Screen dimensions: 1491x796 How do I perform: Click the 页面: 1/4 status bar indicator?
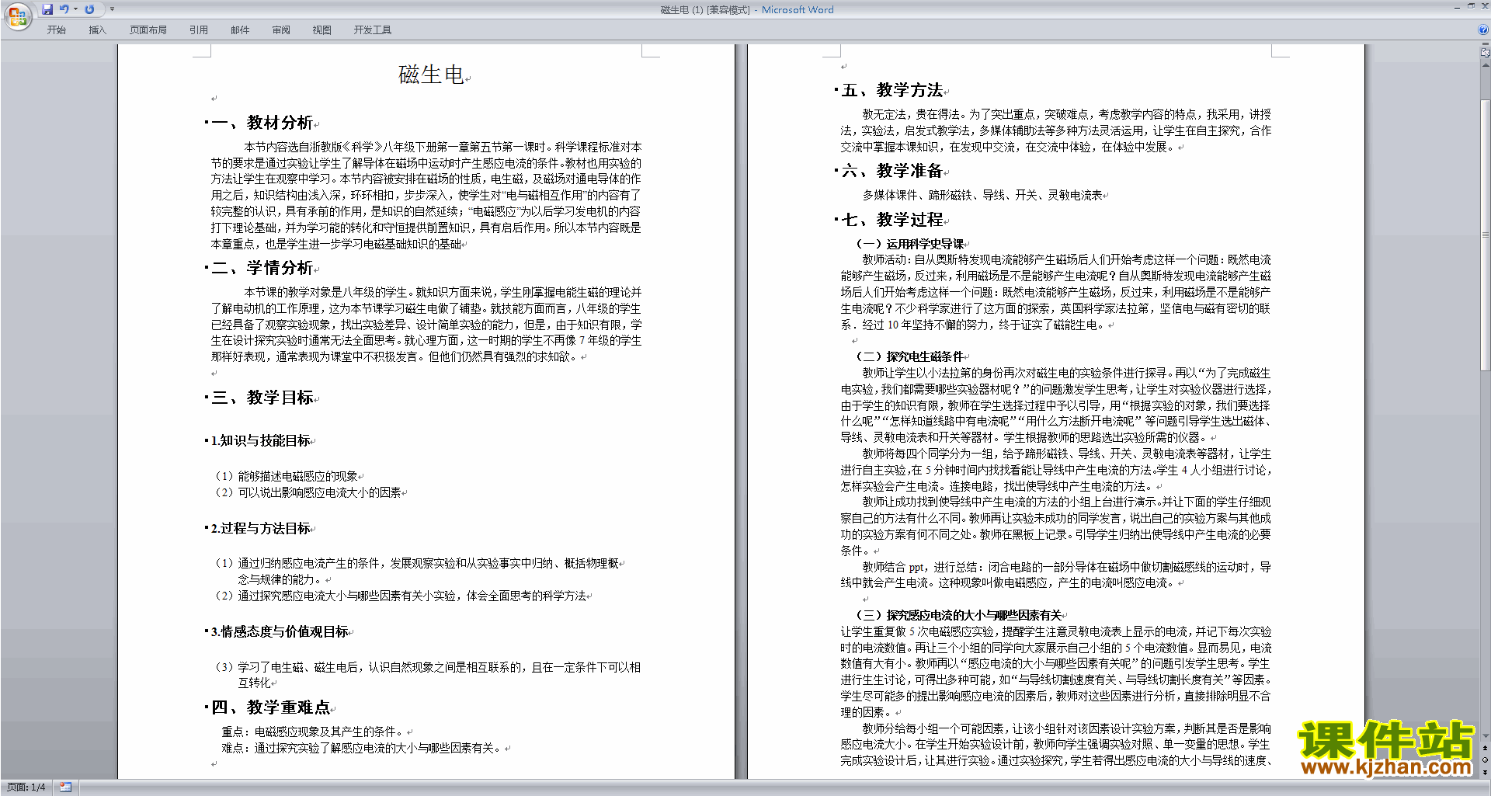[26, 787]
